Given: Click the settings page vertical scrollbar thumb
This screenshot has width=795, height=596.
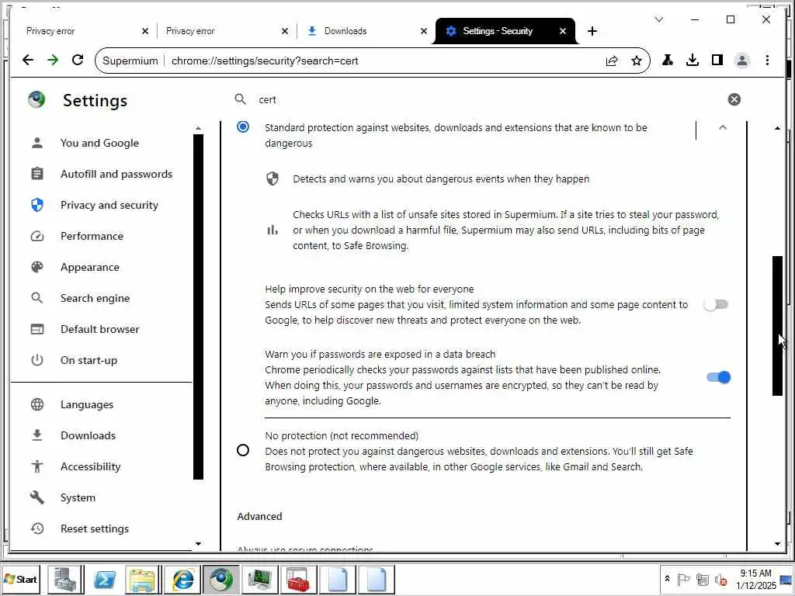Looking at the screenshot, I should click(x=777, y=325).
